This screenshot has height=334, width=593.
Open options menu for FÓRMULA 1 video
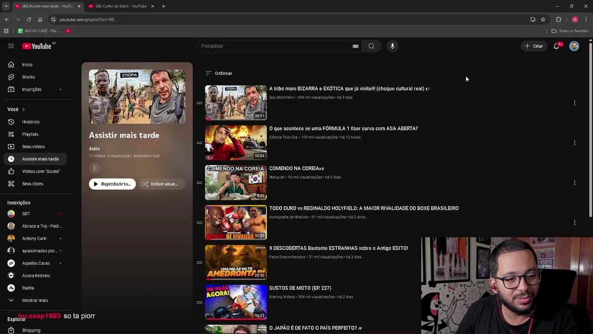click(574, 143)
